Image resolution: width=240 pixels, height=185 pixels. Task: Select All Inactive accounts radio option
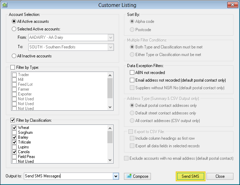14,56
